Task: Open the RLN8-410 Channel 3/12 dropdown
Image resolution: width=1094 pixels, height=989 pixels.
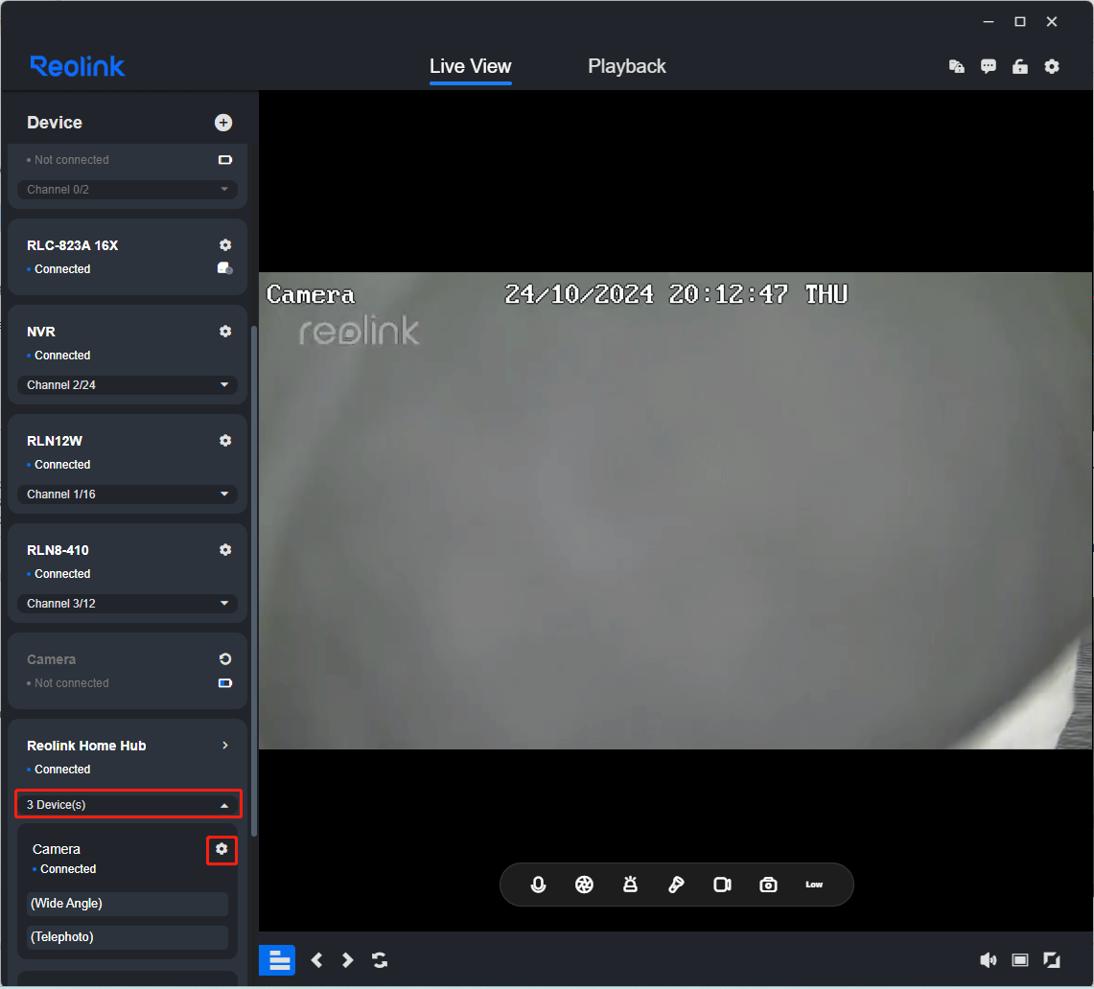Action: click(x=128, y=604)
